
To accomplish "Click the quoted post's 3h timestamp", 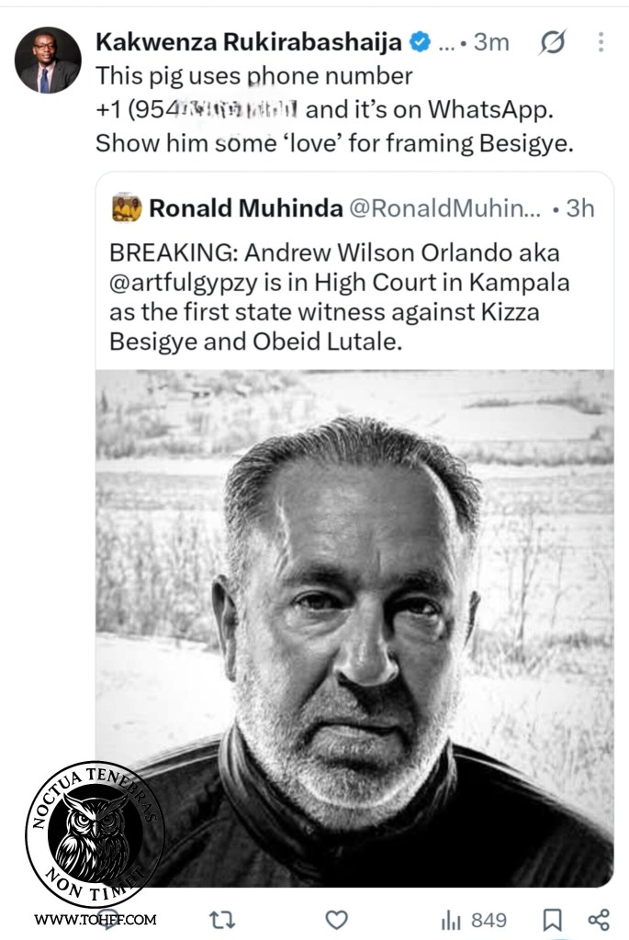I will [579, 208].
